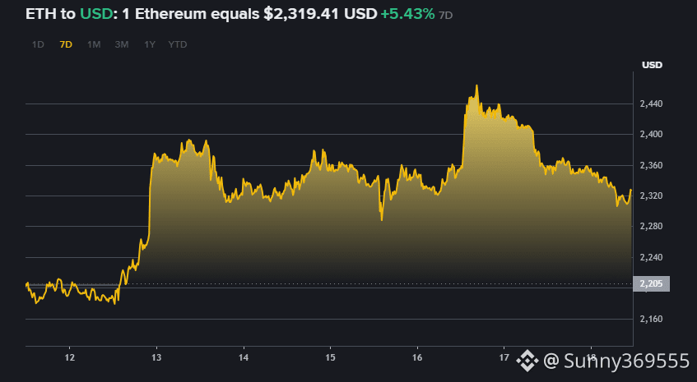This screenshot has width=697, height=382.
Task: Click the USD currency link in title
Action: (96, 14)
